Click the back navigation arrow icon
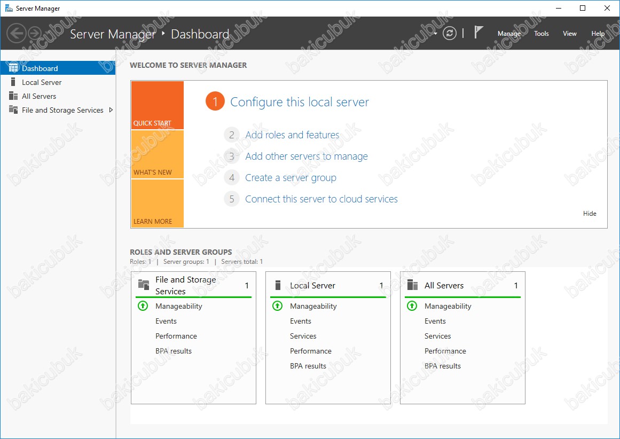This screenshot has width=620, height=439. (x=17, y=33)
